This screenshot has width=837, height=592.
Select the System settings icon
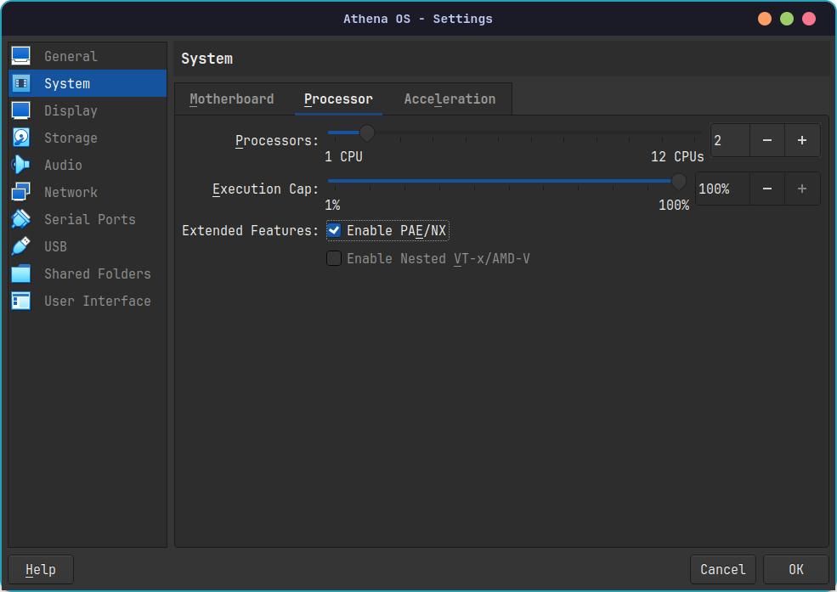click(x=20, y=82)
